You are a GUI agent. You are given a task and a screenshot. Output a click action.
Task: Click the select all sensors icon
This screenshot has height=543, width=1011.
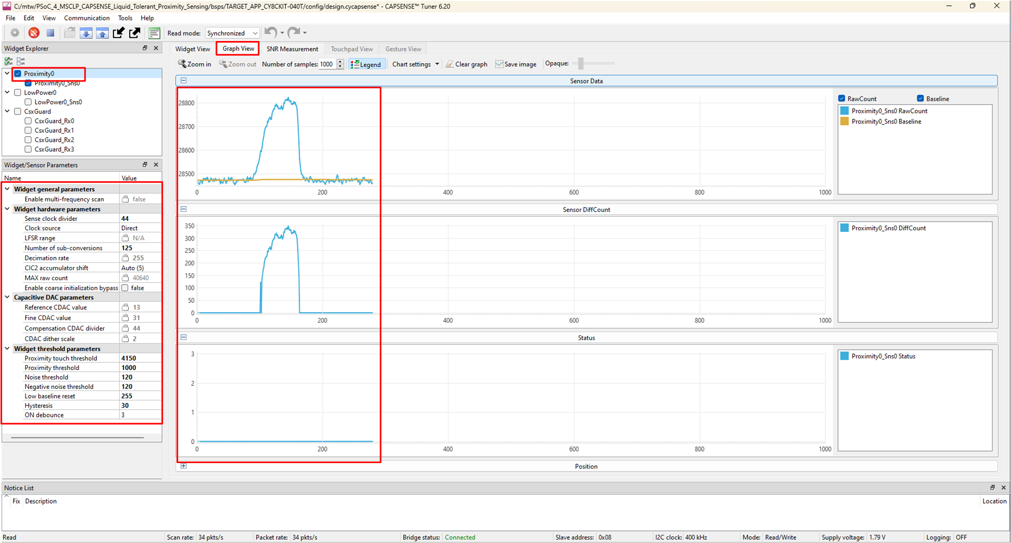tap(8, 62)
